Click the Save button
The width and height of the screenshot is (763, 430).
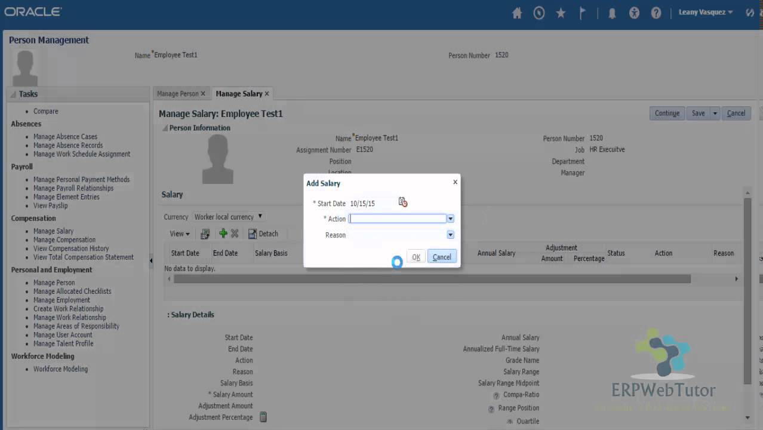(x=698, y=113)
